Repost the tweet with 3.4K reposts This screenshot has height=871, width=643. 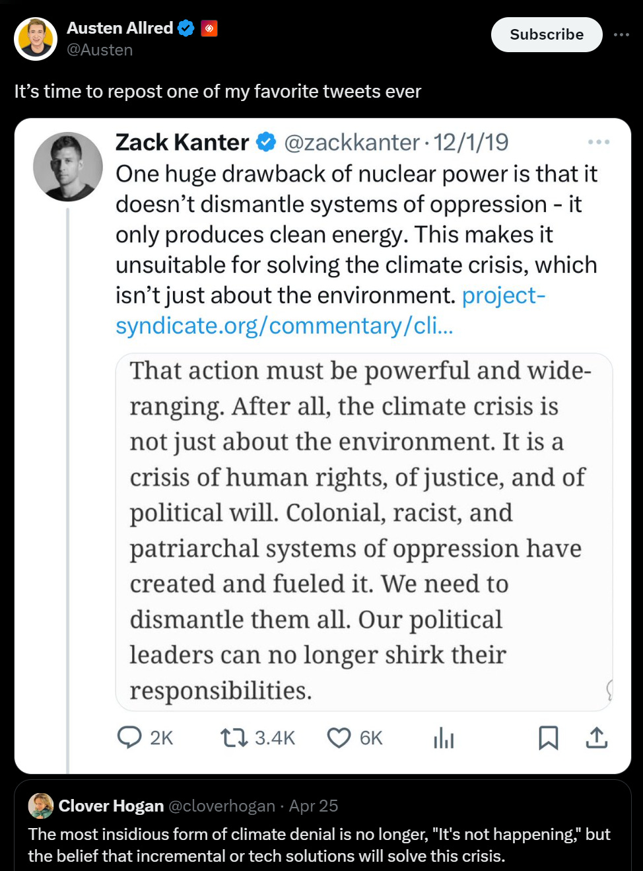point(234,737)
